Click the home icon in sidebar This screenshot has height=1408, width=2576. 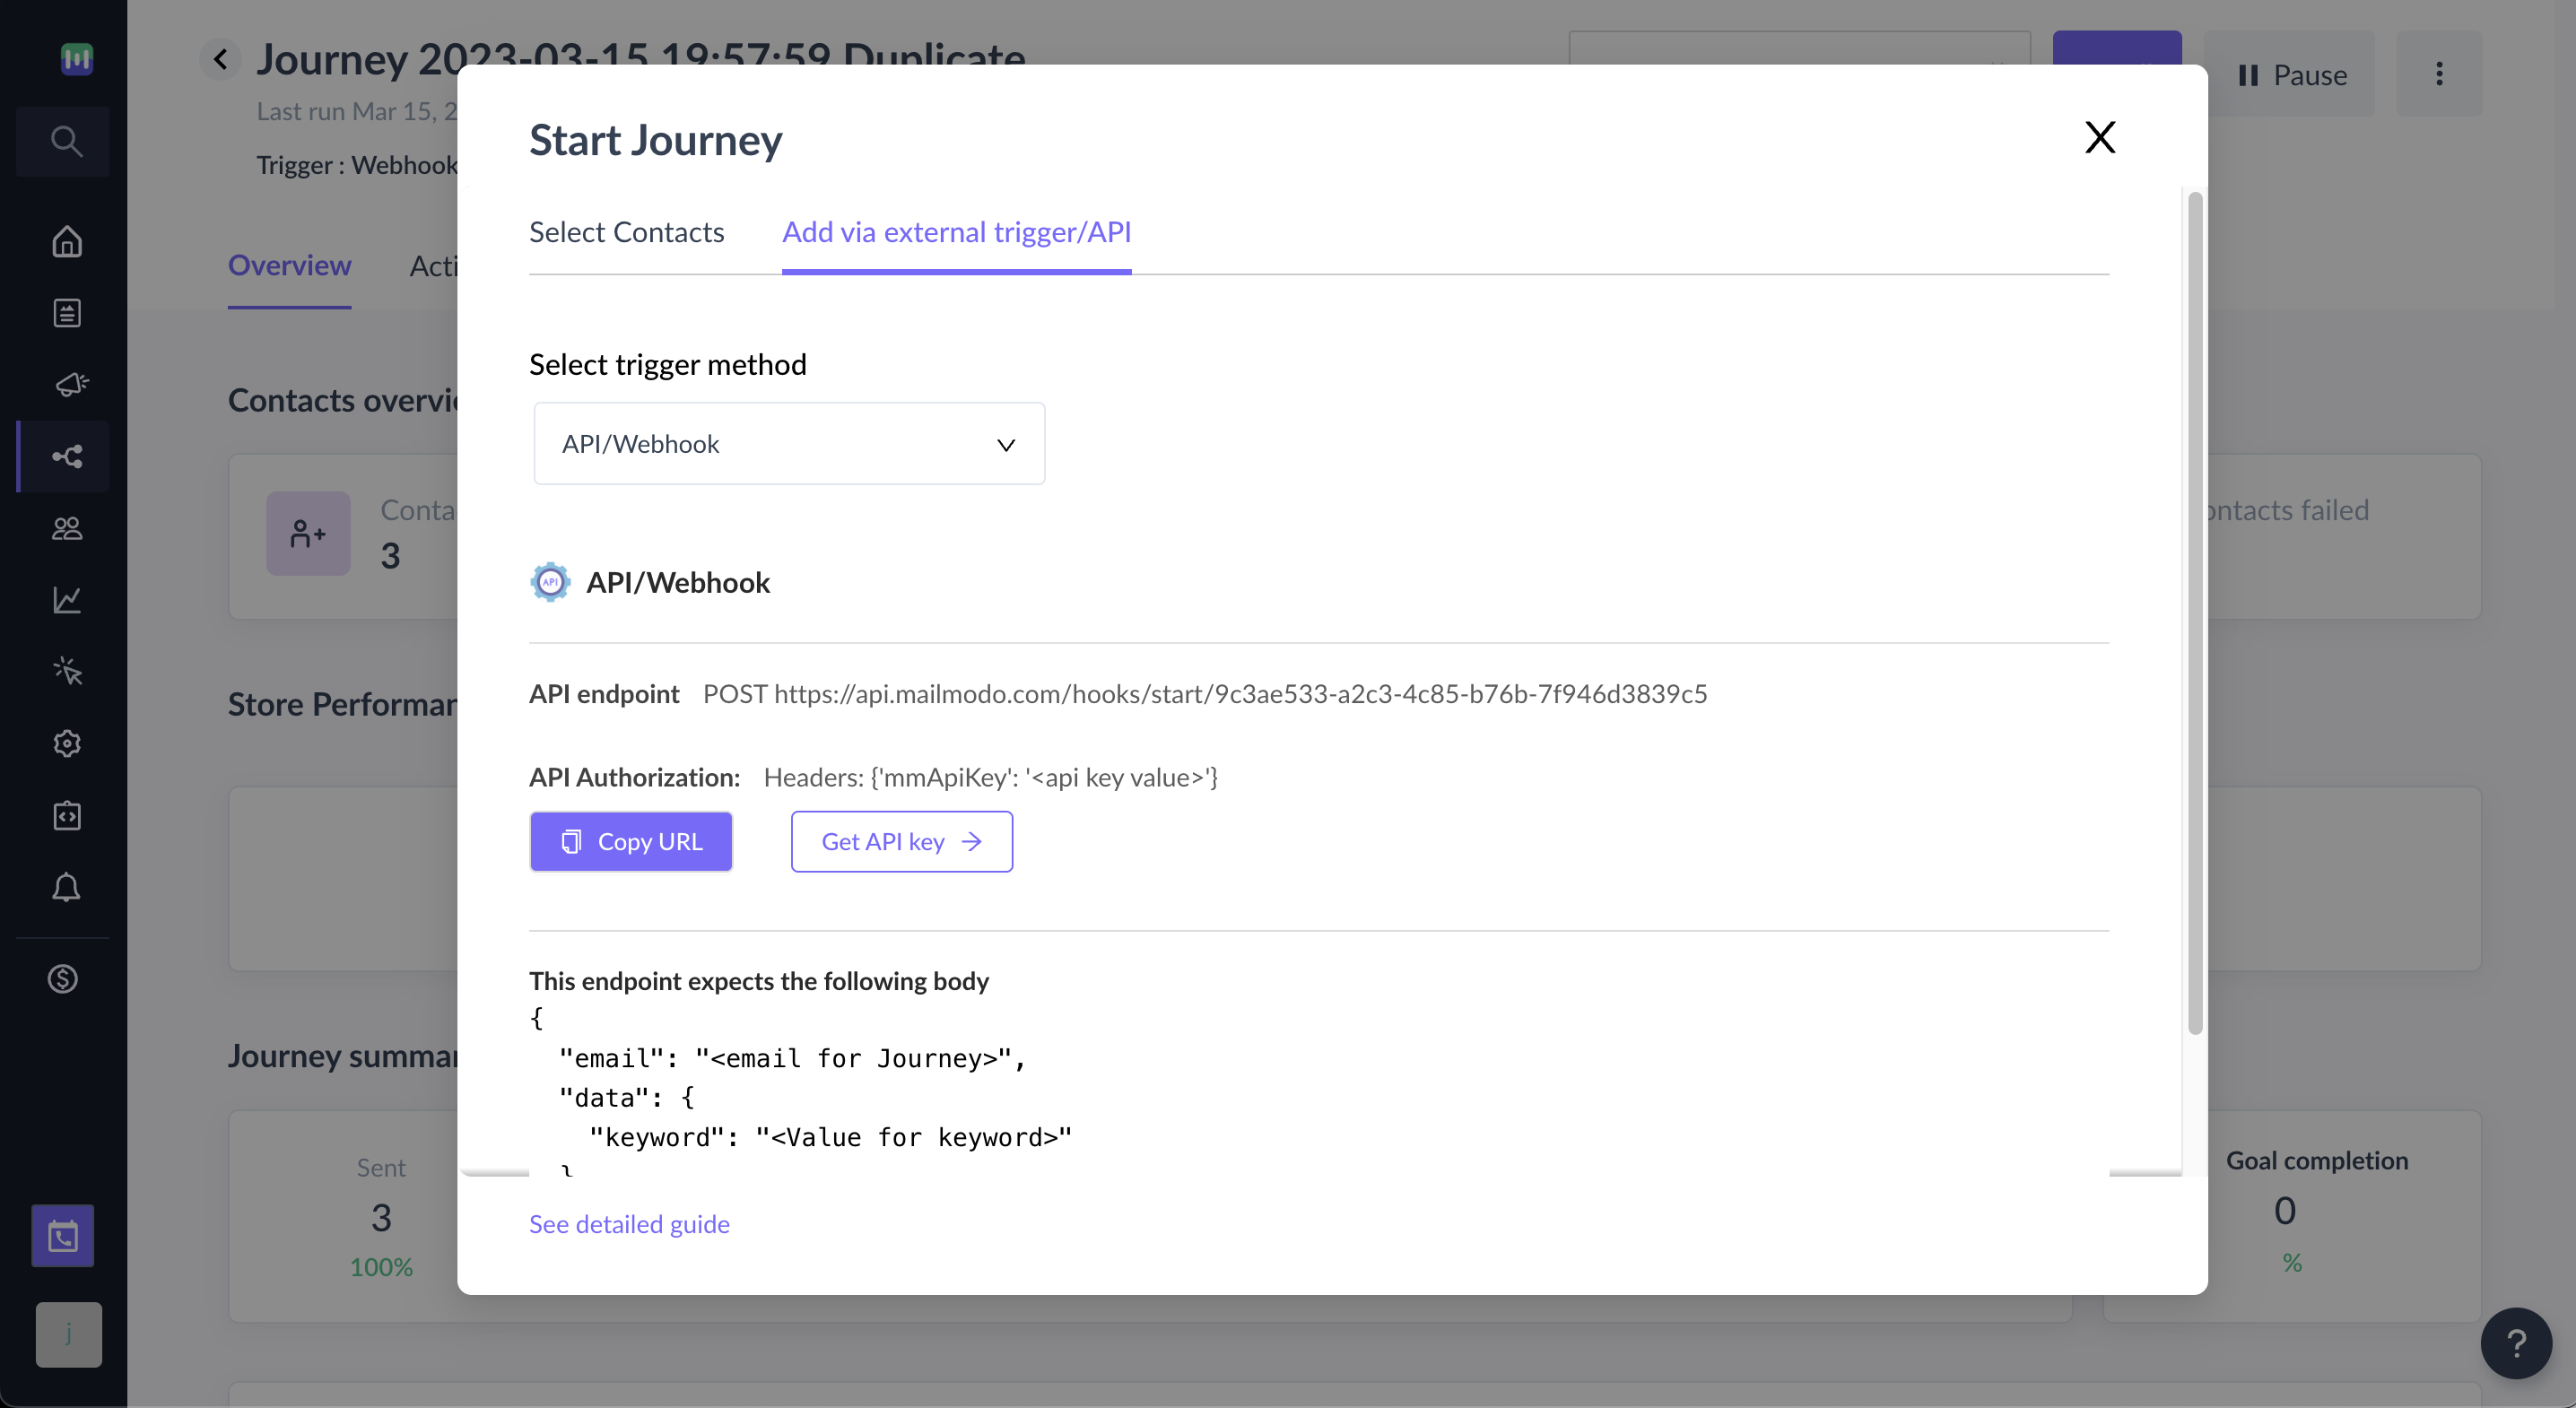tap(65, 241)
